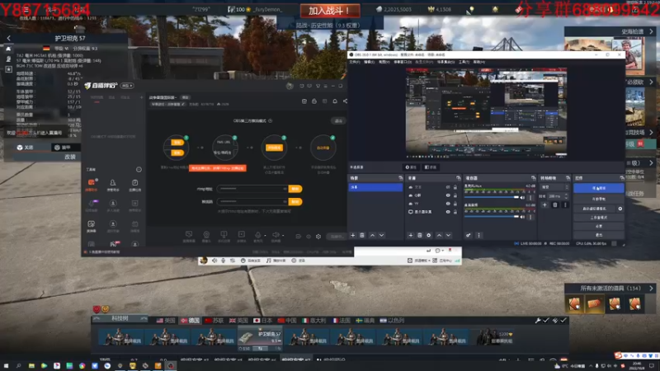Viewport: 660px width, 371px height.
Task: Reveal the rtmp address with eye icon
Action: click(x=285, y=189)
